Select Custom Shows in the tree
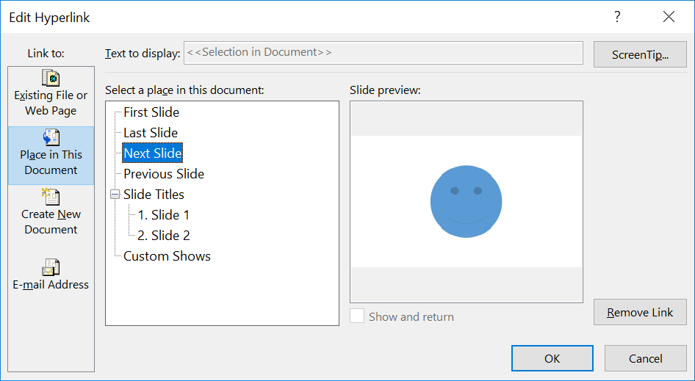This screenshot has width=695, height=381. point(167,256)
